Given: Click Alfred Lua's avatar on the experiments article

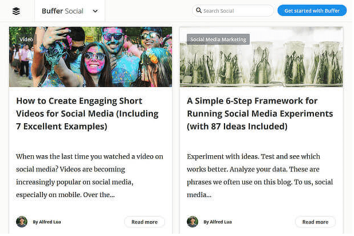Looking at the screenshot, I should coord(192,222).
